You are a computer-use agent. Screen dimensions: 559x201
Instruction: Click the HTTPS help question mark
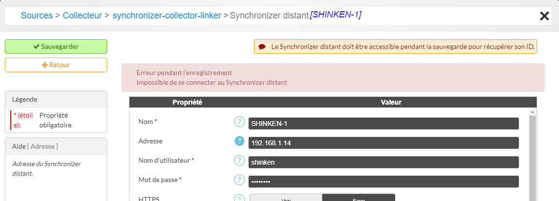tap(239, 199)
